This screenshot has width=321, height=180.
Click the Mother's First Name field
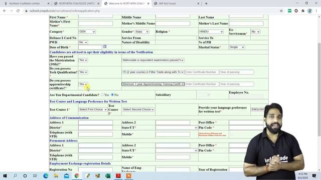tap(95, 23)
